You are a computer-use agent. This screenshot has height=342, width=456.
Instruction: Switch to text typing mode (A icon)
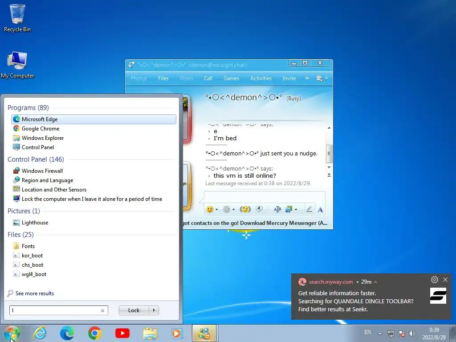[320, 209]
